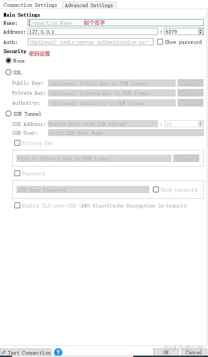Enable the Show password checkbox beside Auth
The image size is (208, 357).
[x=160, y=42]
